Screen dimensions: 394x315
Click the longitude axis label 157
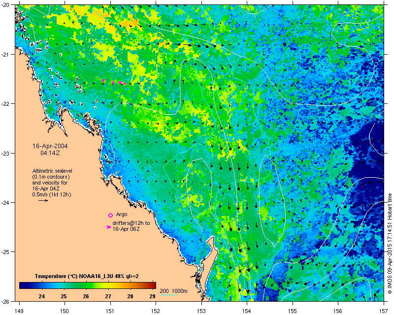[x=384, y=311]
